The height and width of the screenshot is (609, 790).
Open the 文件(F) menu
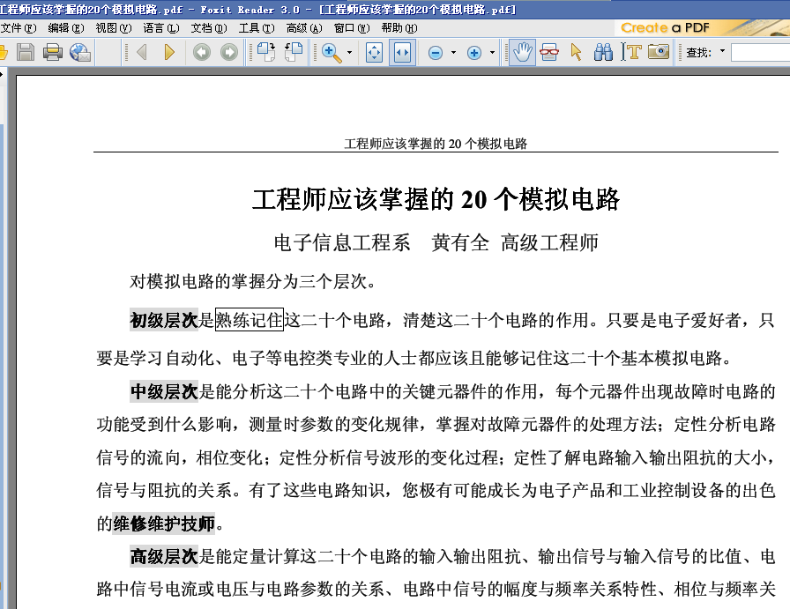[x=19, y=28]
